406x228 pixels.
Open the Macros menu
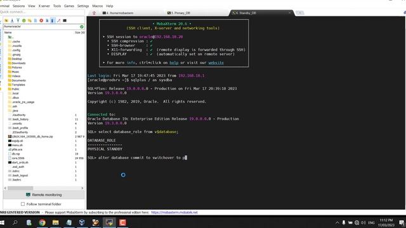pyautogui.click(x=98, y=6)
